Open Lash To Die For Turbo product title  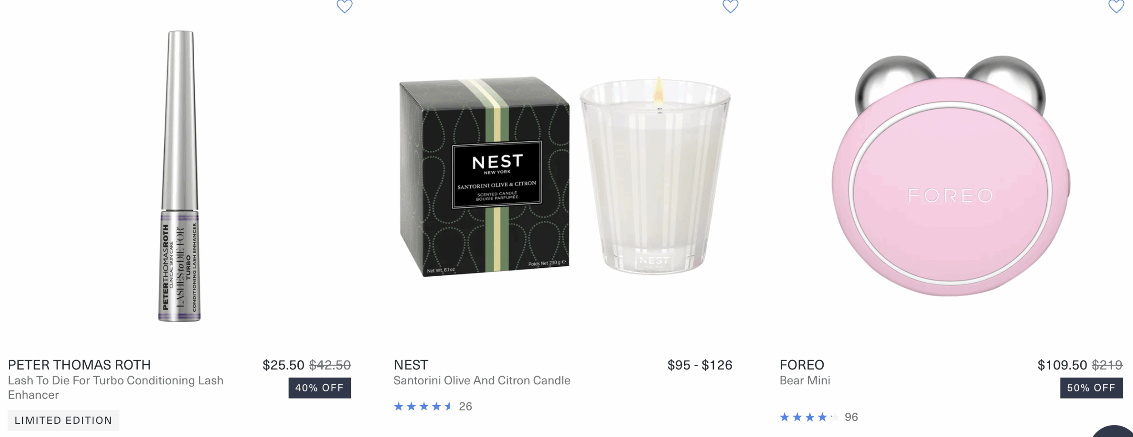click(116, 388)
